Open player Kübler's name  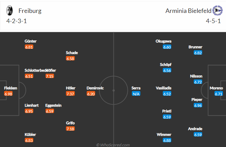[x=30, y=134]
